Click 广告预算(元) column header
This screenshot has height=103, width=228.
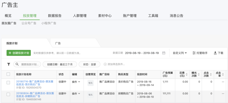click(x=168, y=74)
